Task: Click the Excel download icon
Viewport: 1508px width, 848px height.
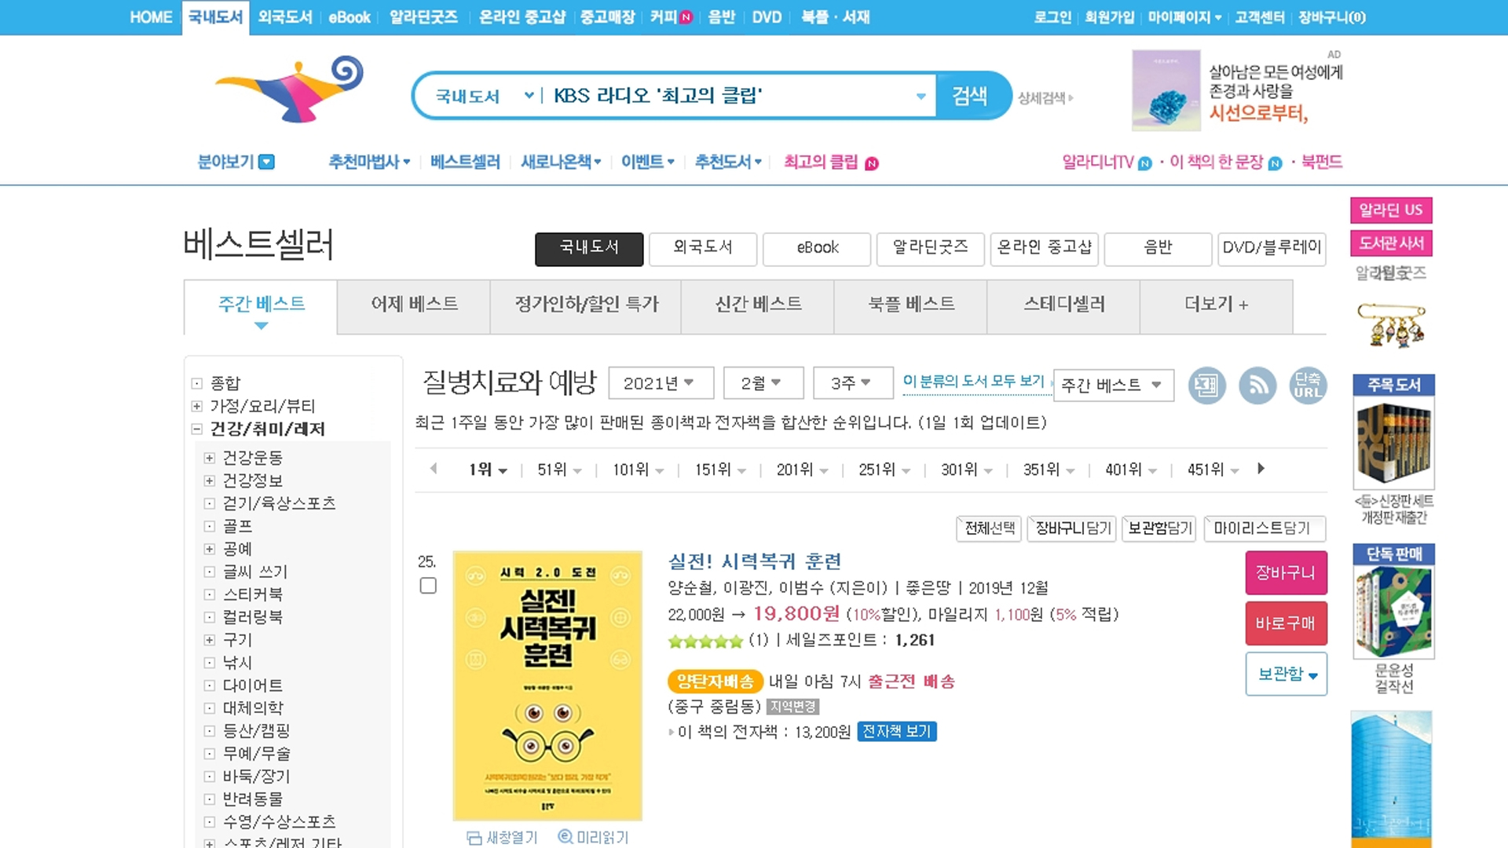Action: 1206,386
